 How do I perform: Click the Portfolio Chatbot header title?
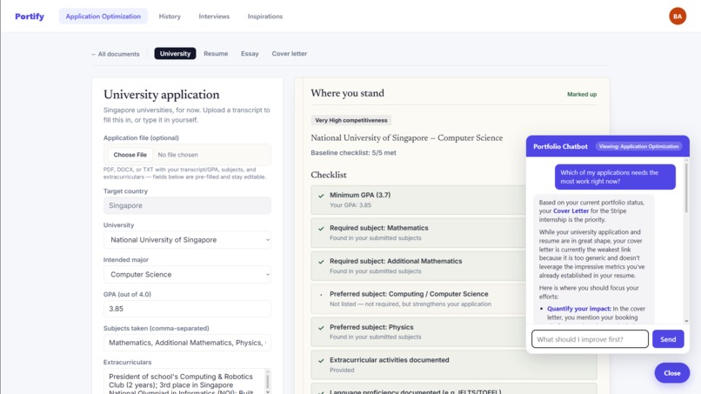pos(560,146)
